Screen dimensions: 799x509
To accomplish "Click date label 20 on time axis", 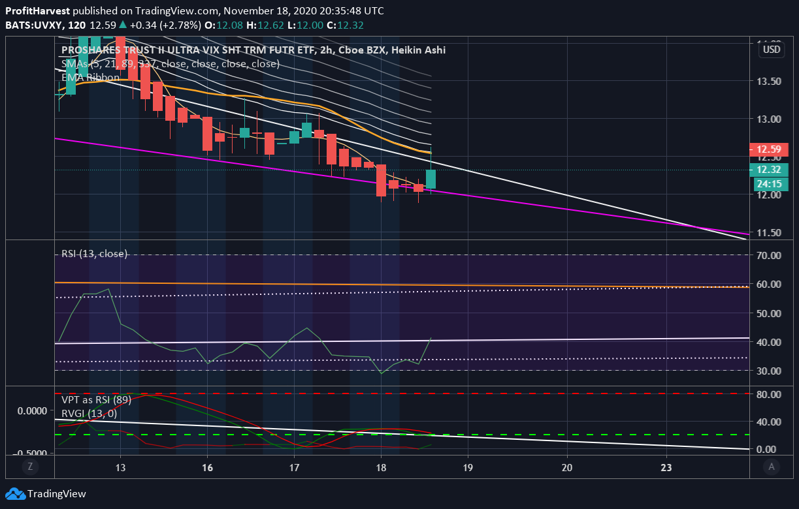I will click(x=567, y=467).
